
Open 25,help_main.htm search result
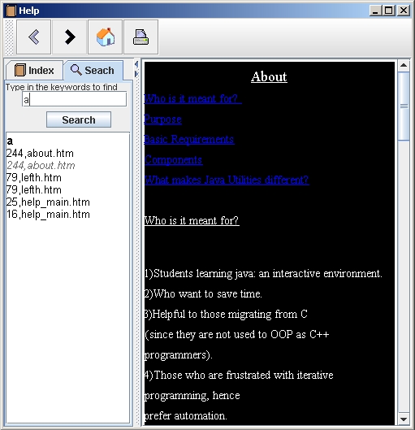tap(48, 202)
